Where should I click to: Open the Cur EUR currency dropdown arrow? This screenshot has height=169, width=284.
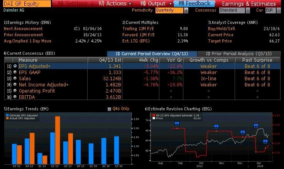pos(279,10)
